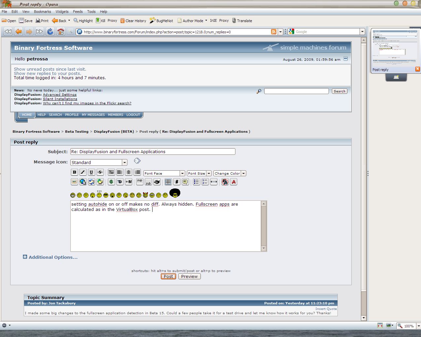Apply the shadow text effect
The image size is (421, 337).
[120, 182]
